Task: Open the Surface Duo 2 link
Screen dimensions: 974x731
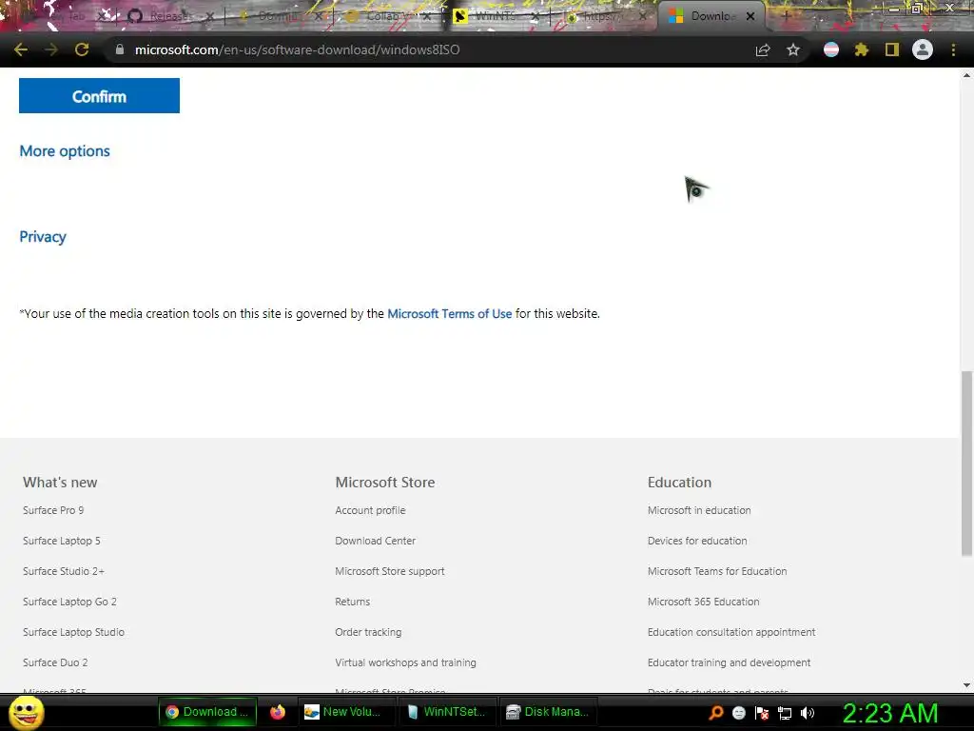Action: pyautogui.click(x=55, y=662)
